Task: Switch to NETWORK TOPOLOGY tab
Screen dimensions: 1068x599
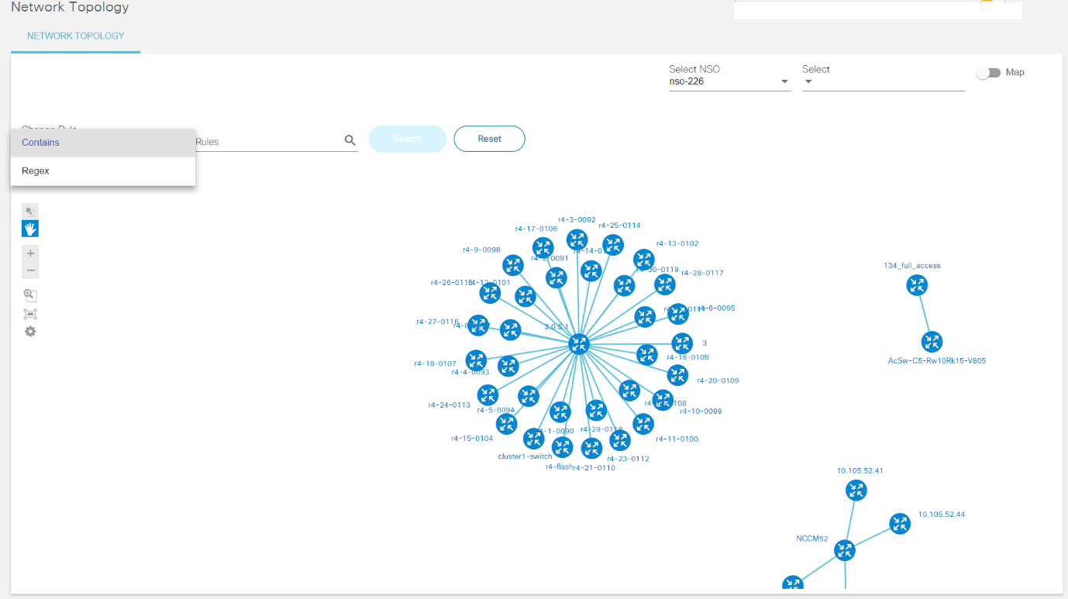Action: click(76, 36)
